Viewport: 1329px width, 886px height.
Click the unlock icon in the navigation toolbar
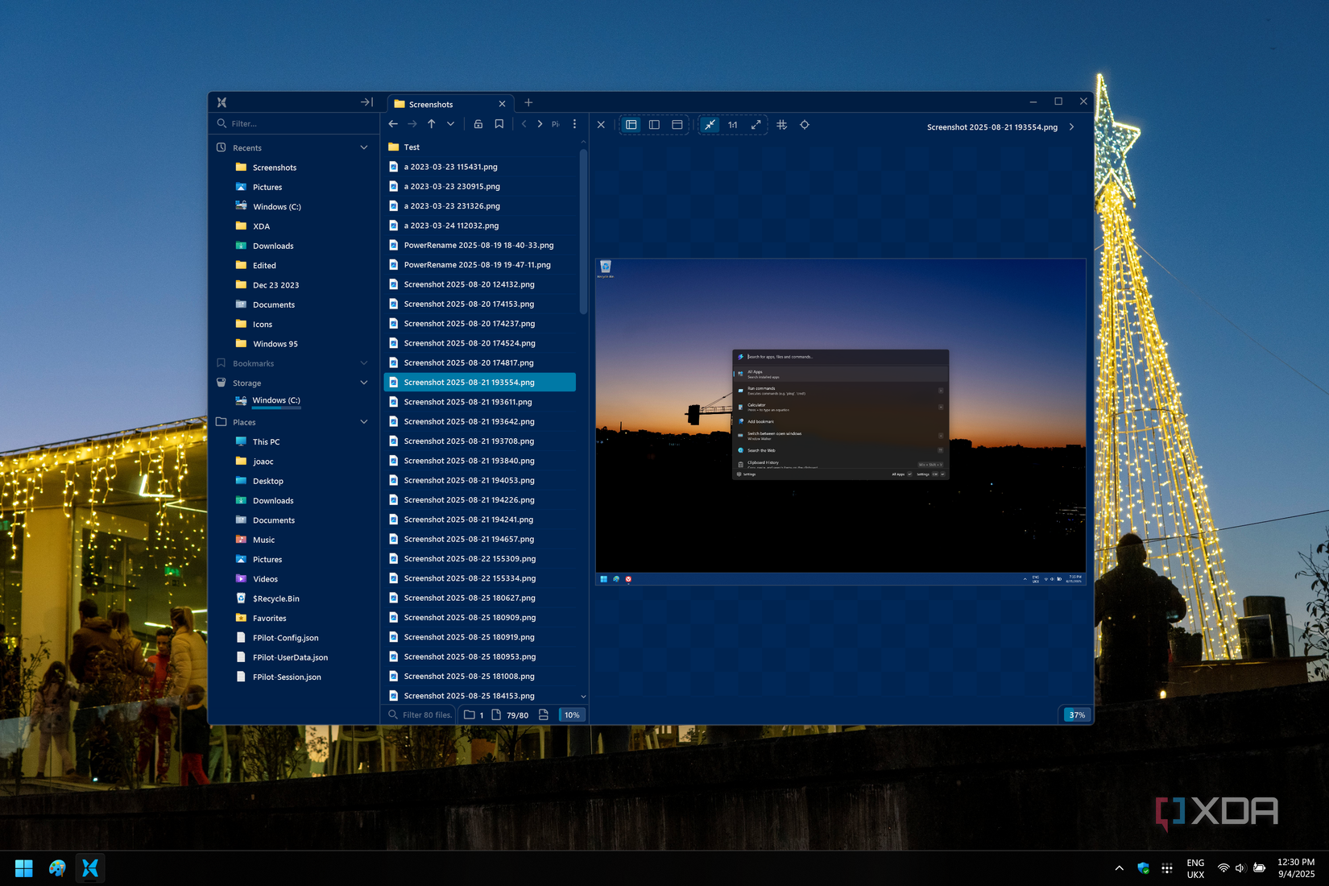point(478,124)
